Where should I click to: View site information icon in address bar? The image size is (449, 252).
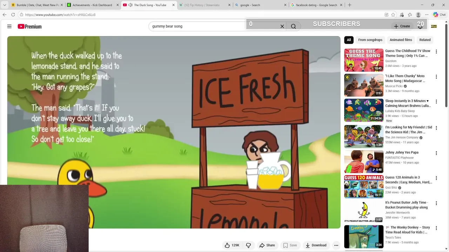21,15
